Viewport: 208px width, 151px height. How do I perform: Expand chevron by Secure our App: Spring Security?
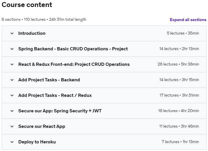click(12, 111)
